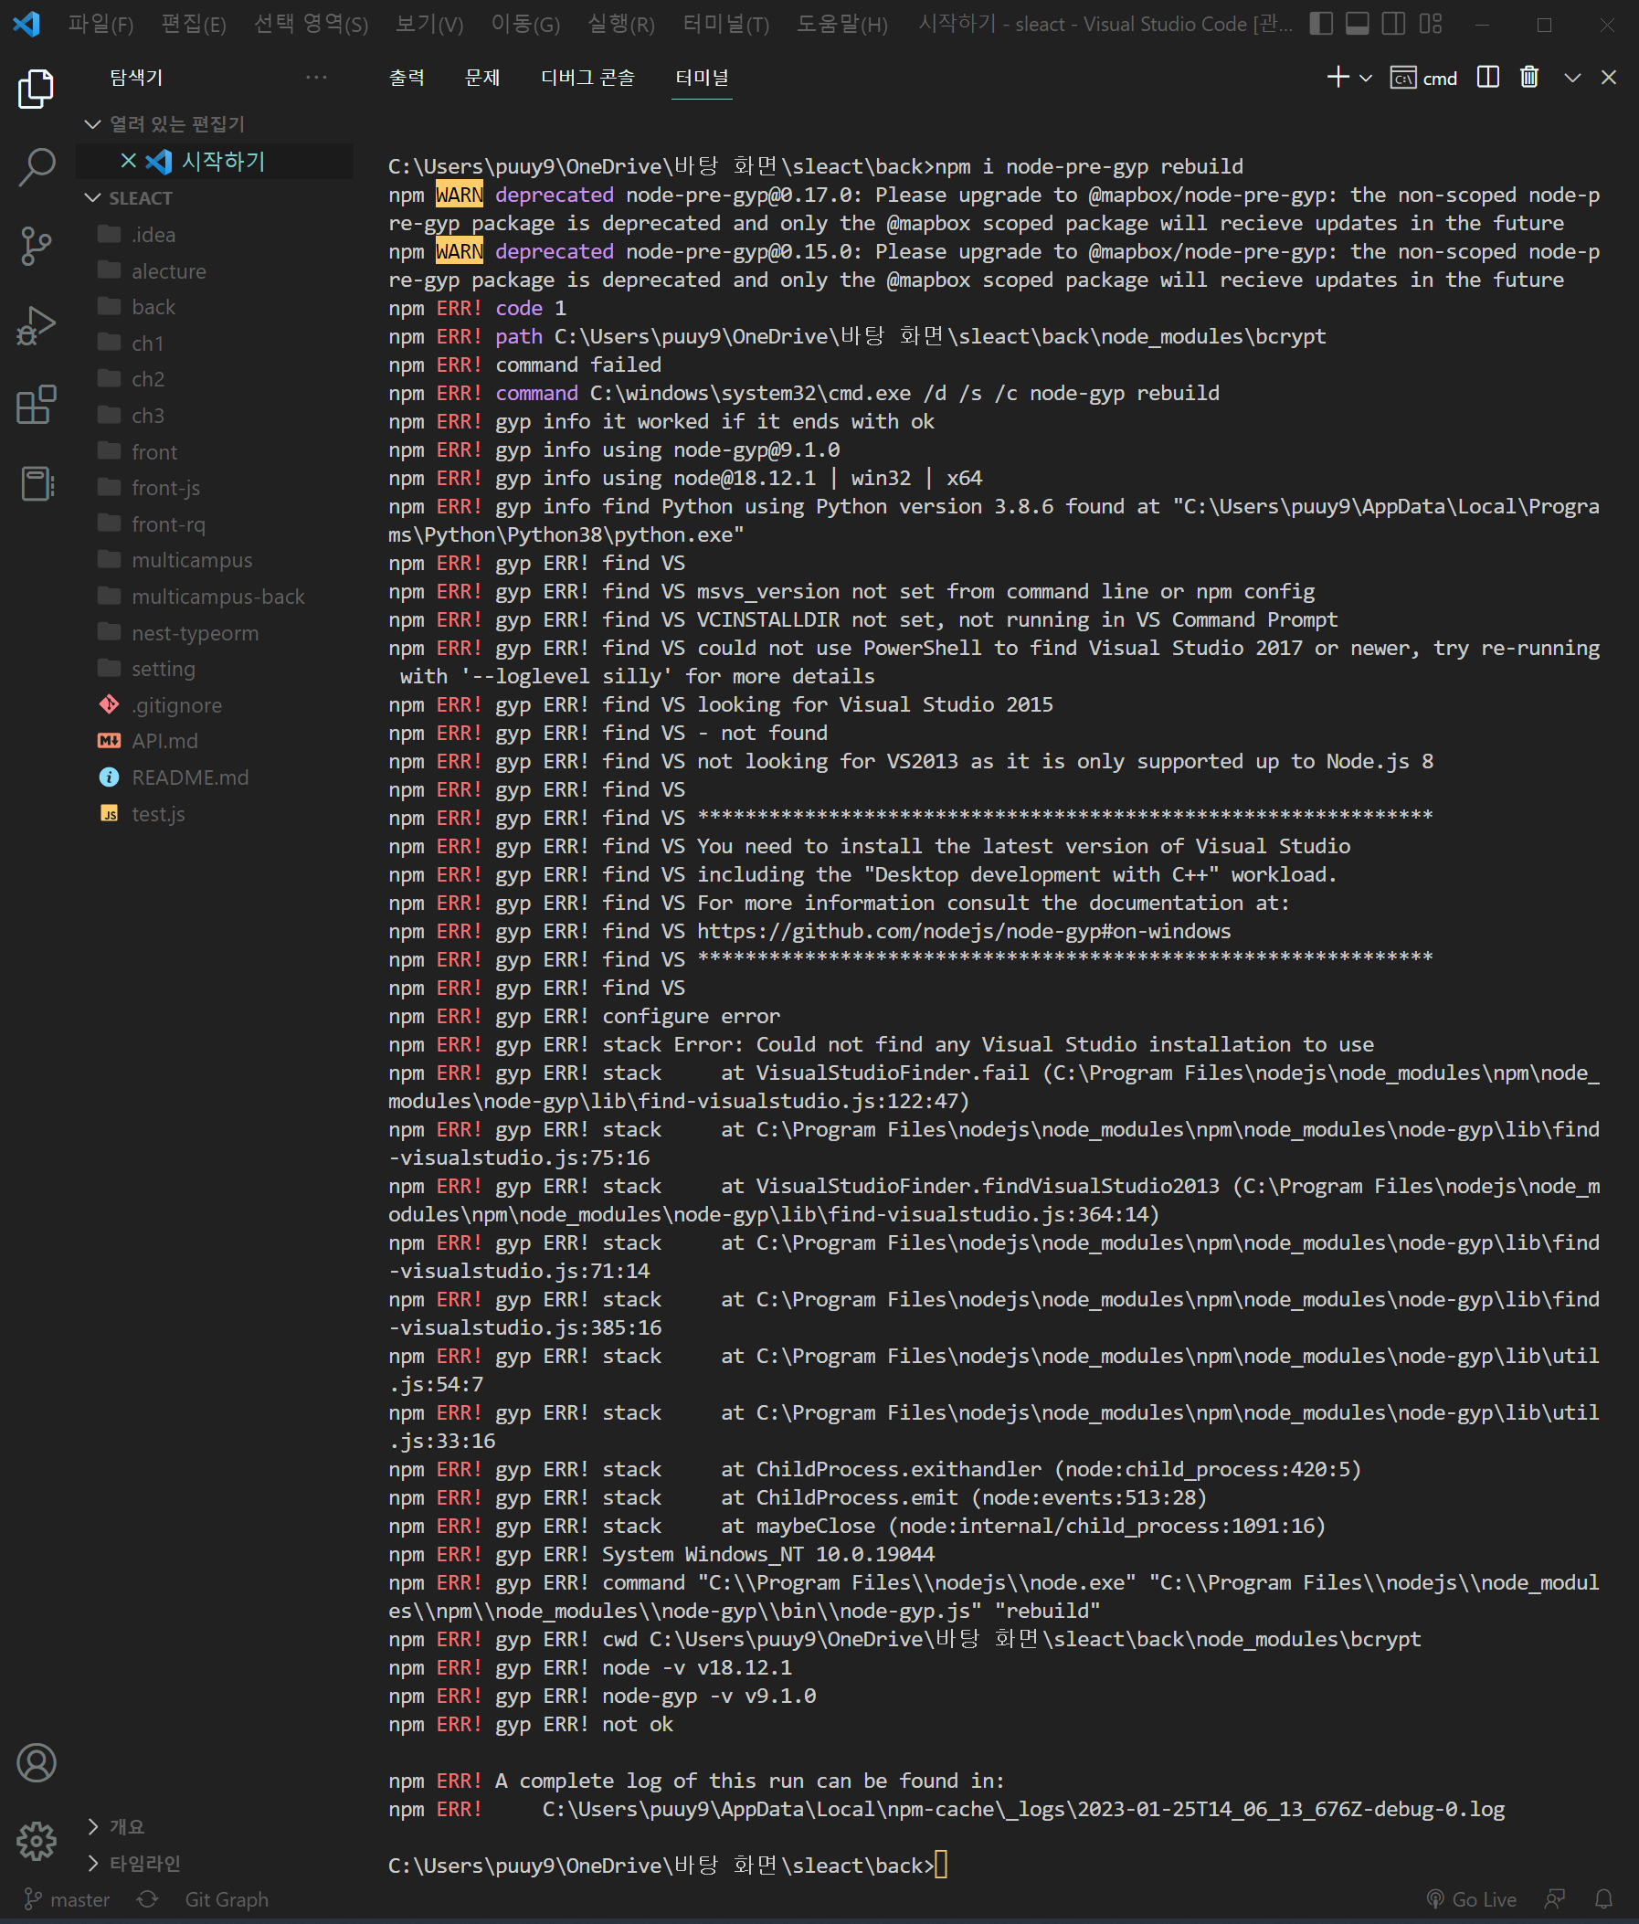Customize layout via title bar icon
Screen dimensions: 1639x1924
[1430, 24]
